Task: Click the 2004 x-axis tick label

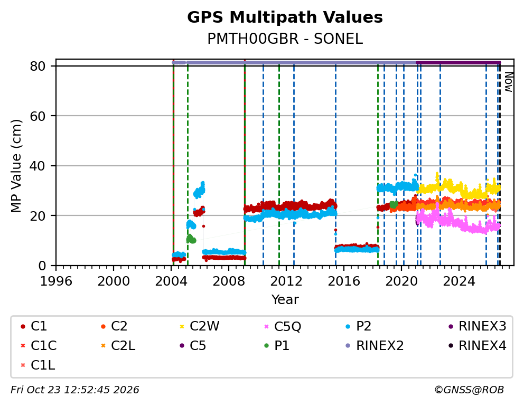Action: 171,281
